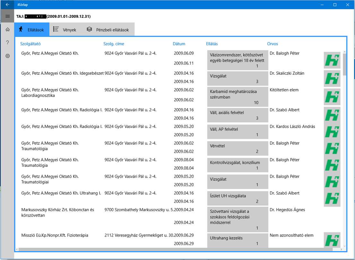Click the Szolg. címe column header

pos(114,44)
